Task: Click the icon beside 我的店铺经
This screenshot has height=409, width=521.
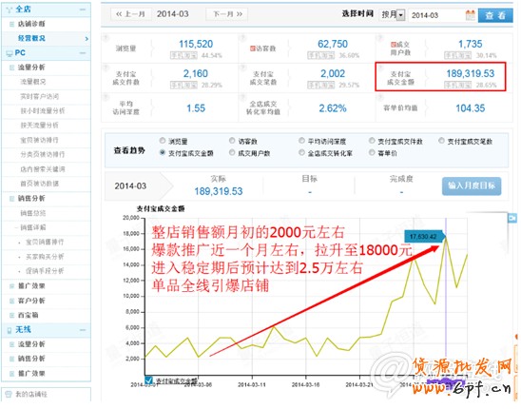Action: (9, 395)
